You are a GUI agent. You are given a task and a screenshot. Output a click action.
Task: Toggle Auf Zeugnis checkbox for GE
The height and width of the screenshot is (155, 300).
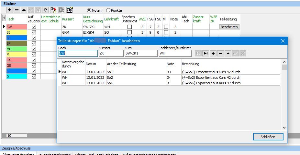pyautogui.click(x=34, y=65)
